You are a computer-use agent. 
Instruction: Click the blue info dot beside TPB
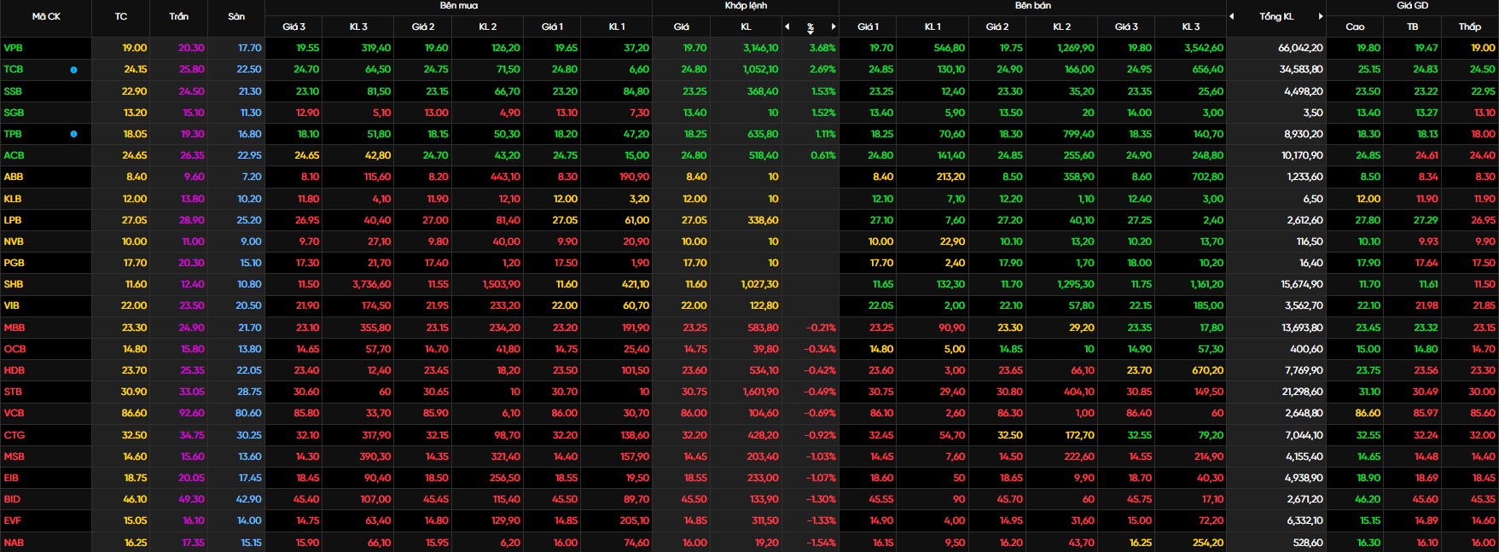pos(73,134)
